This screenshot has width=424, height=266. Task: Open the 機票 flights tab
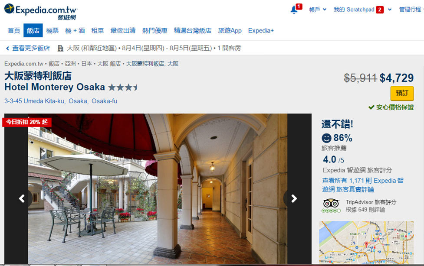pyautogui.click(x=52, y=30)
